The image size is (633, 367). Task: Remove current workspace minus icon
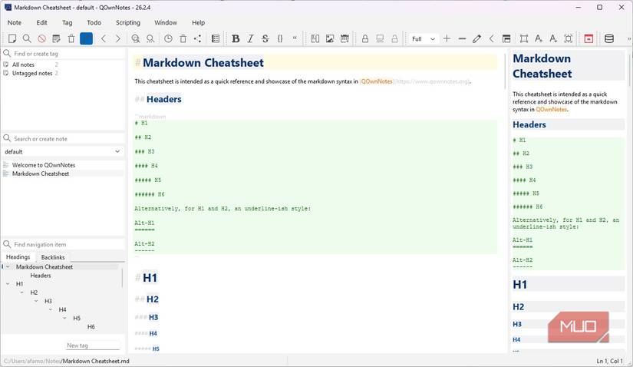tap(462, 39)
